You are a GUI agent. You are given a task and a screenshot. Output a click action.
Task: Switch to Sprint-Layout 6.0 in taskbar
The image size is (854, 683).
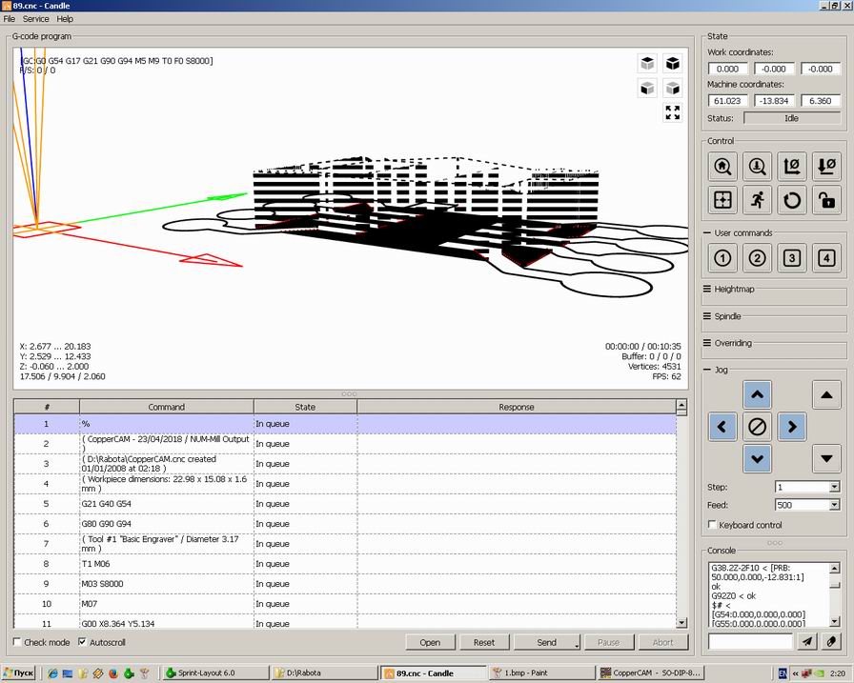point(215,673)
